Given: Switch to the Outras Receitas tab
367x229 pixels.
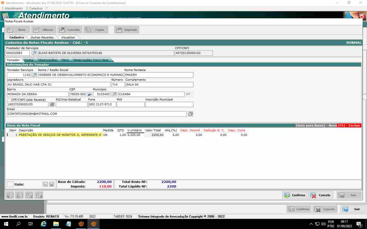Looking at the screenshot, I should [x=42, y=37].
